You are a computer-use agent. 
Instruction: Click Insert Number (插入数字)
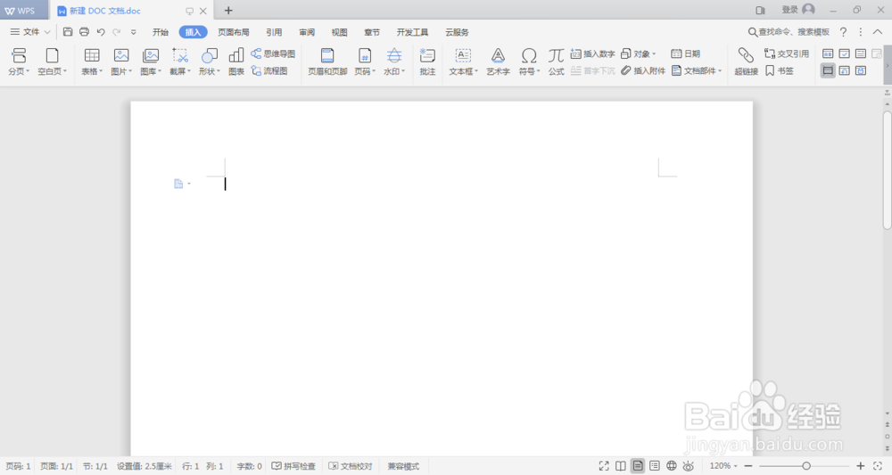coord(592,53)
